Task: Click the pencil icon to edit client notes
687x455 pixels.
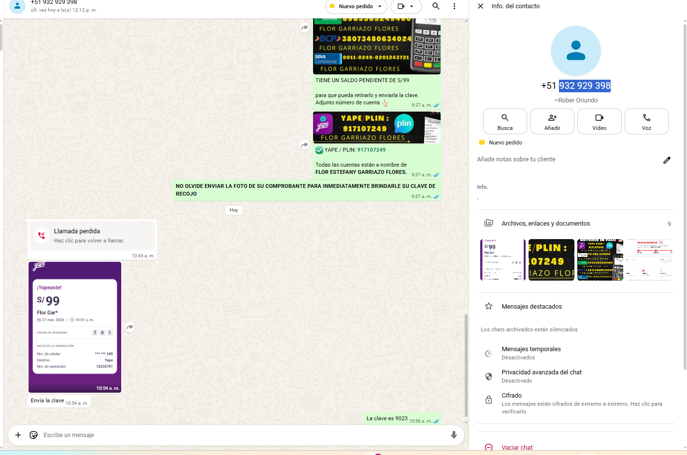Action: (667, 160)
